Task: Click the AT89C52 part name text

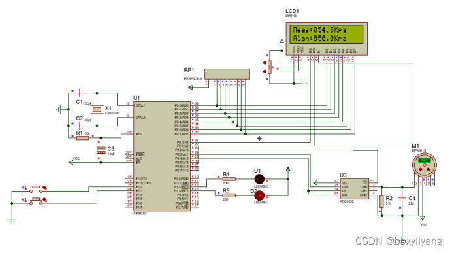Action: 140,214
